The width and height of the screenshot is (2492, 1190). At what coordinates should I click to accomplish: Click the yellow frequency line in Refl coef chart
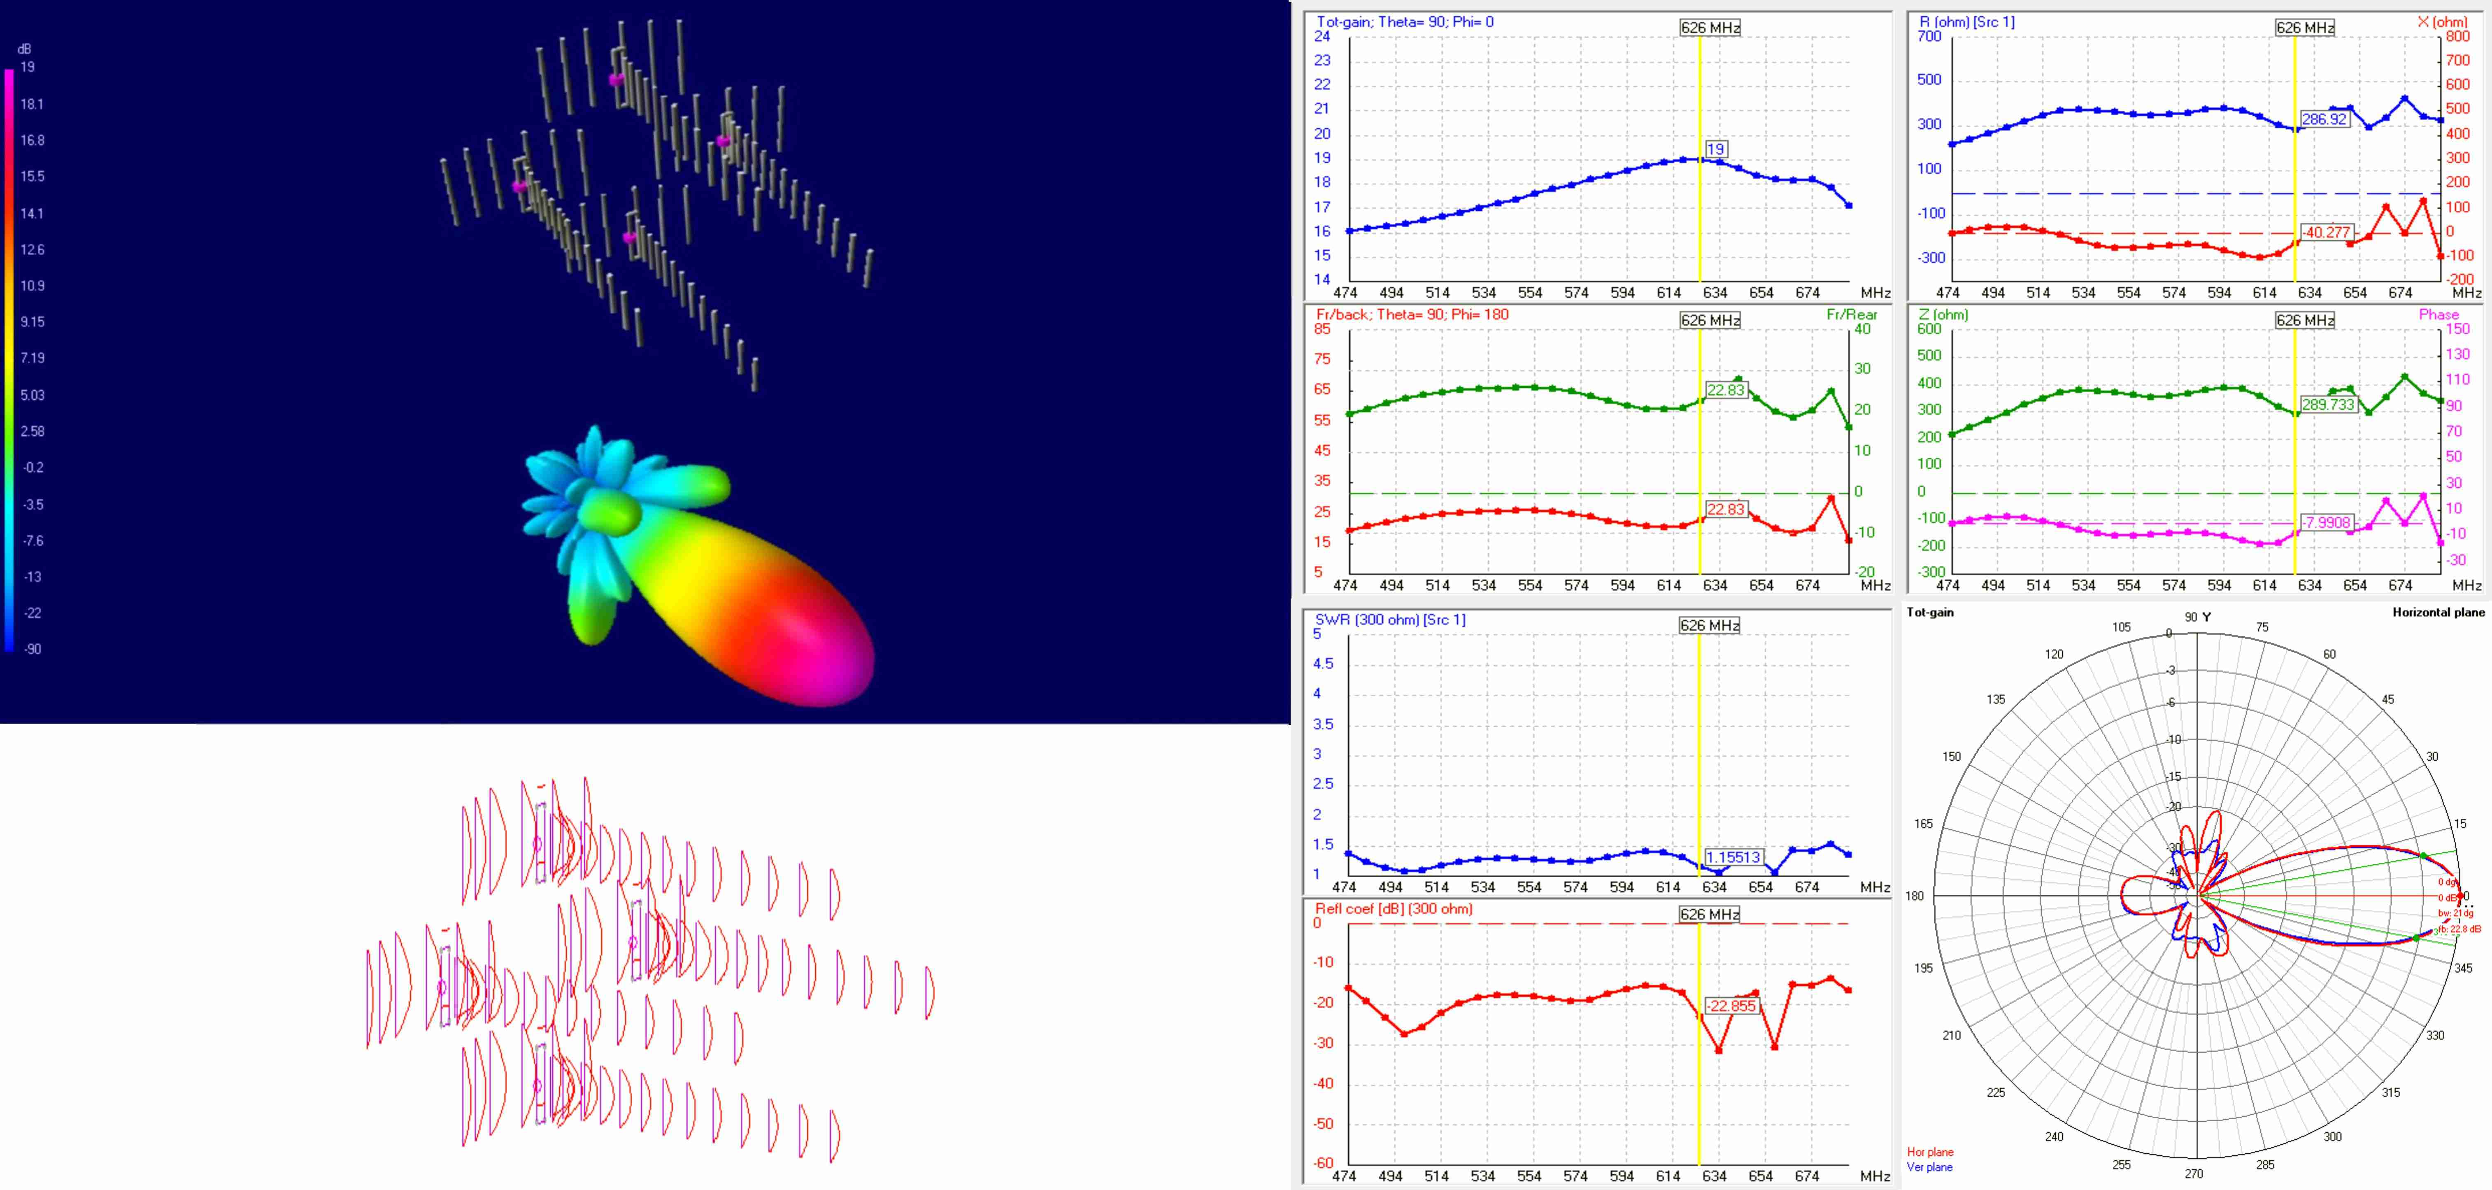pos(1700,1045)
